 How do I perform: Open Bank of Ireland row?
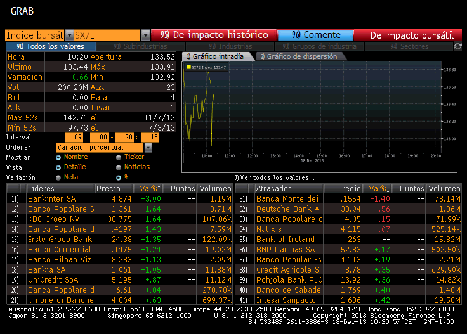pos(348,239)
